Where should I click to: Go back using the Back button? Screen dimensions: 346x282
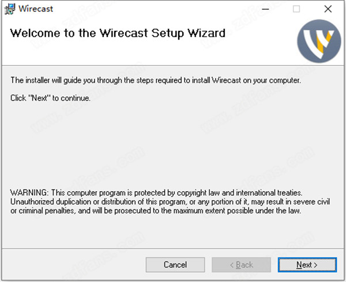tap(241, 265)
